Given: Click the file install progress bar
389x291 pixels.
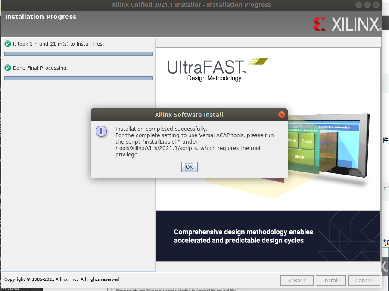Looking at the screenshot, I should (x=79, y=54).
